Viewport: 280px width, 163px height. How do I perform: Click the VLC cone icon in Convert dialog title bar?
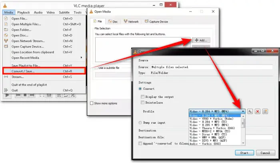coord(135,52)
